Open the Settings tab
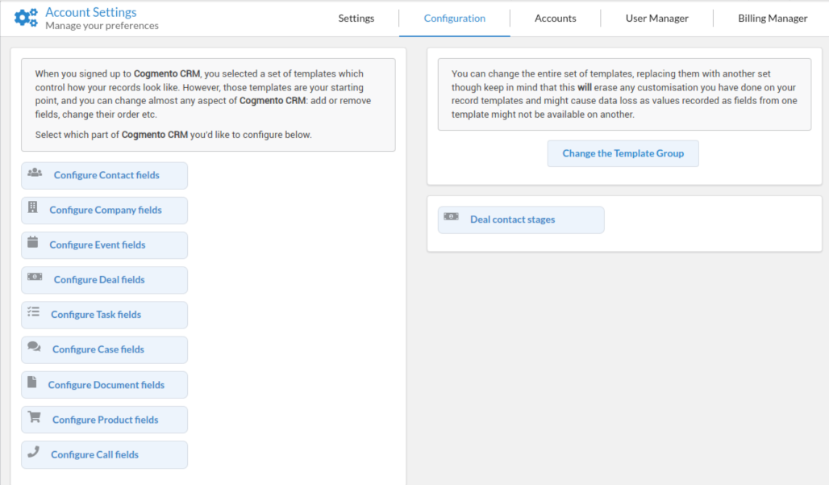 coord(356,18)
